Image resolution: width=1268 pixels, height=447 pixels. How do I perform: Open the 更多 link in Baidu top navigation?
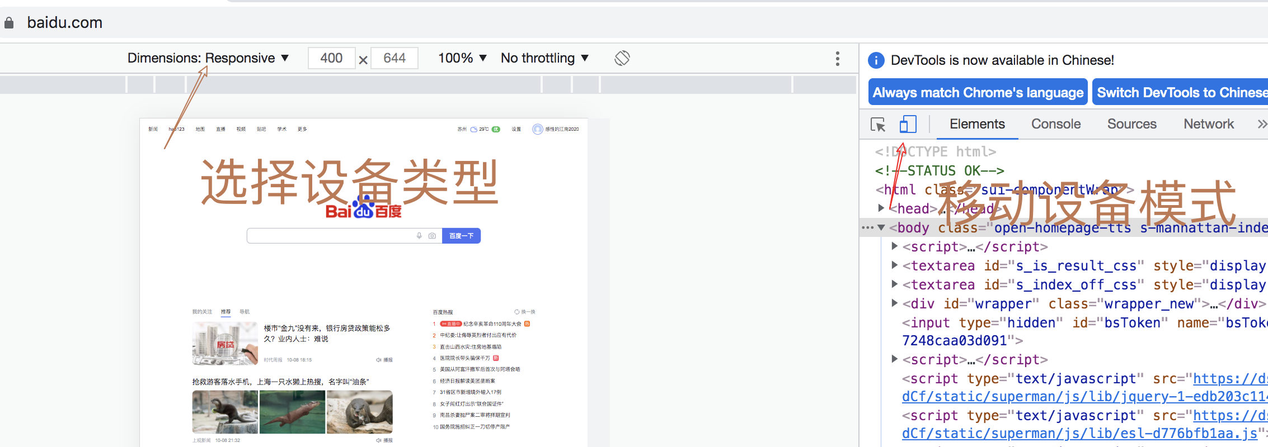point(302,129)
